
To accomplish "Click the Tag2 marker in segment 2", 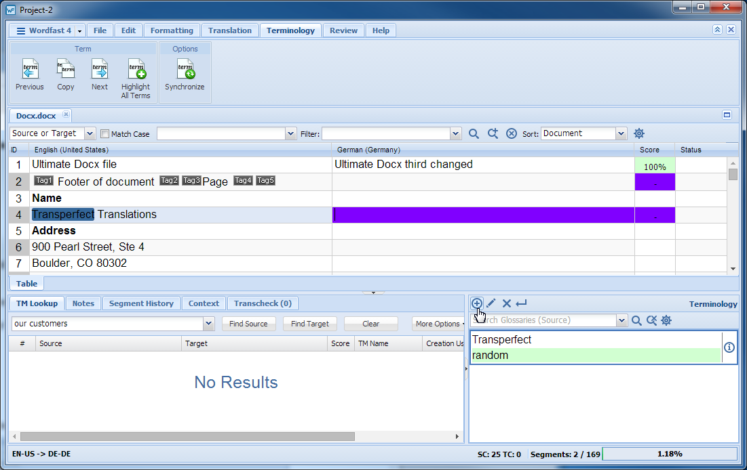I will (x=169, y=180).
